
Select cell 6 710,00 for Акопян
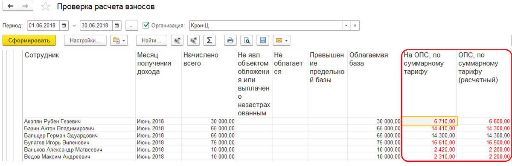[430, 121]
